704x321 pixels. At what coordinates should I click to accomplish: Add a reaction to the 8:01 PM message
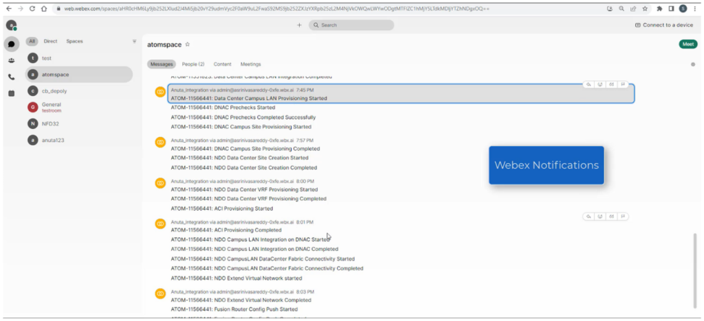click(x=599, y=217)
